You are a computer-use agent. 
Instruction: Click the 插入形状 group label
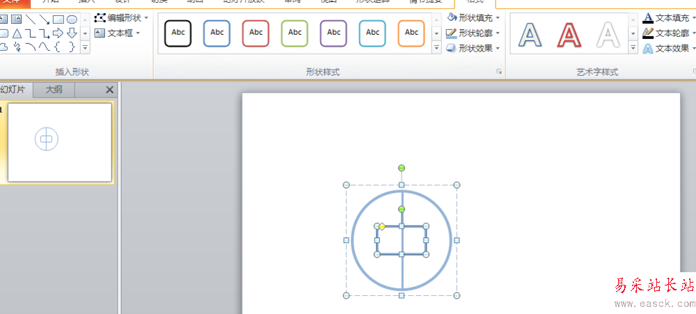click(x=72, y=72)
